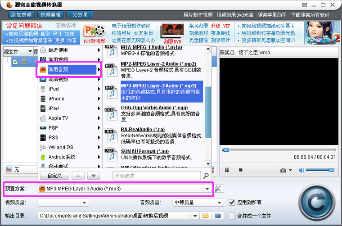
Task: Open the PS3 category
Action: tap(70, 138)
